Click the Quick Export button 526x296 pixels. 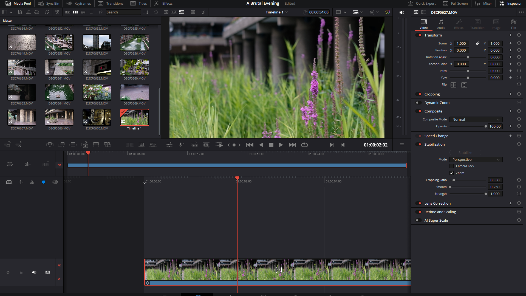click(x=422, y=4)
